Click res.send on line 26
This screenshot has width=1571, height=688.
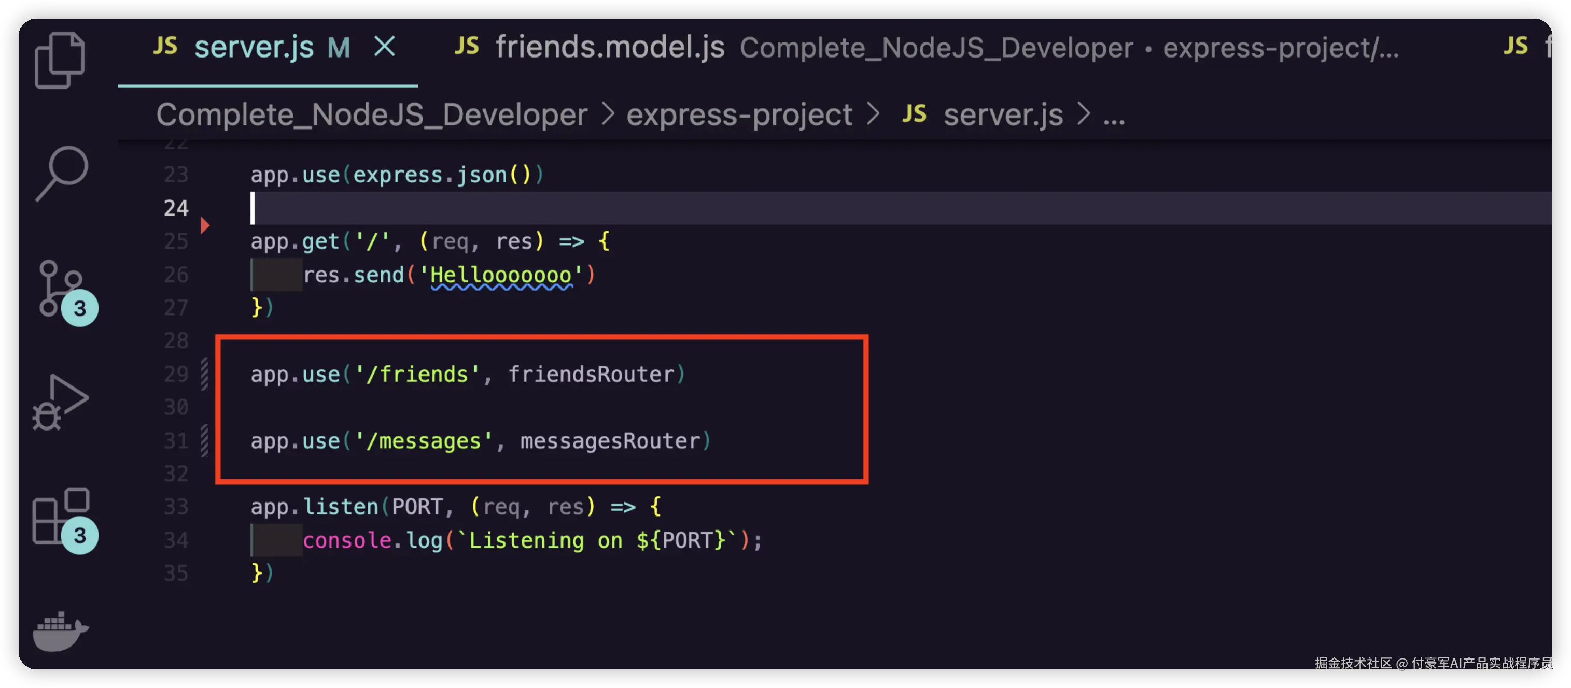(x=354, y=275)
